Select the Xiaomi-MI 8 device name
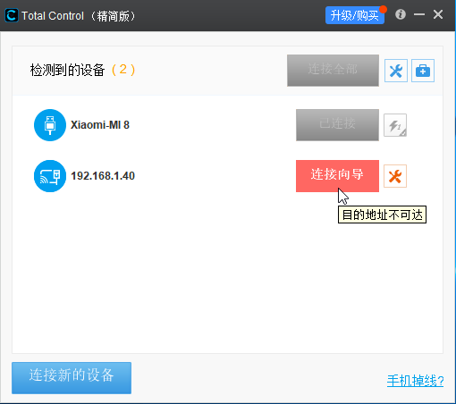The width and height of the screenshot is (456, 404). pyautogui.click(x=100, y=125)
